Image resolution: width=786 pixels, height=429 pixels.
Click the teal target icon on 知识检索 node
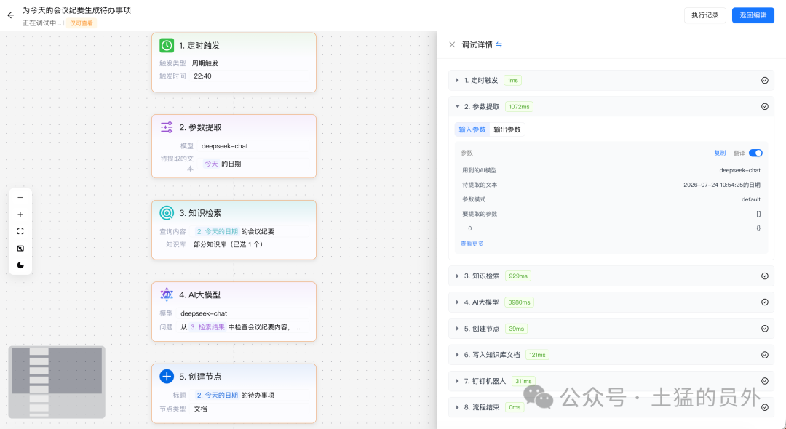pos(167,213)
